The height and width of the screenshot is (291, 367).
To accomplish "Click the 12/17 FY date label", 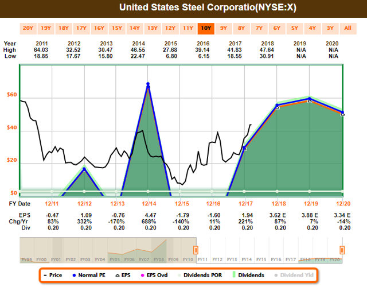I will [245, 204].
